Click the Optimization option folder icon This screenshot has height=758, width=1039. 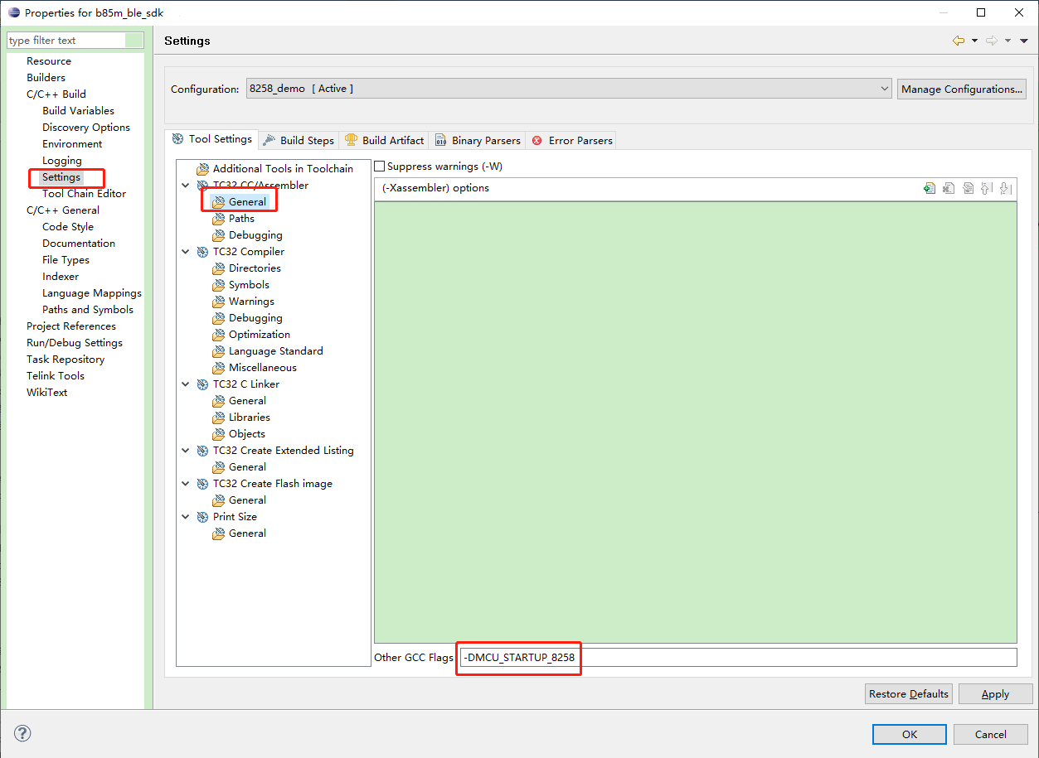219,334
